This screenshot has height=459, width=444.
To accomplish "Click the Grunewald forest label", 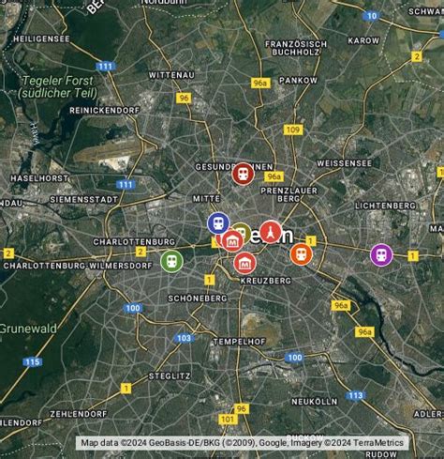I will 28,329.
